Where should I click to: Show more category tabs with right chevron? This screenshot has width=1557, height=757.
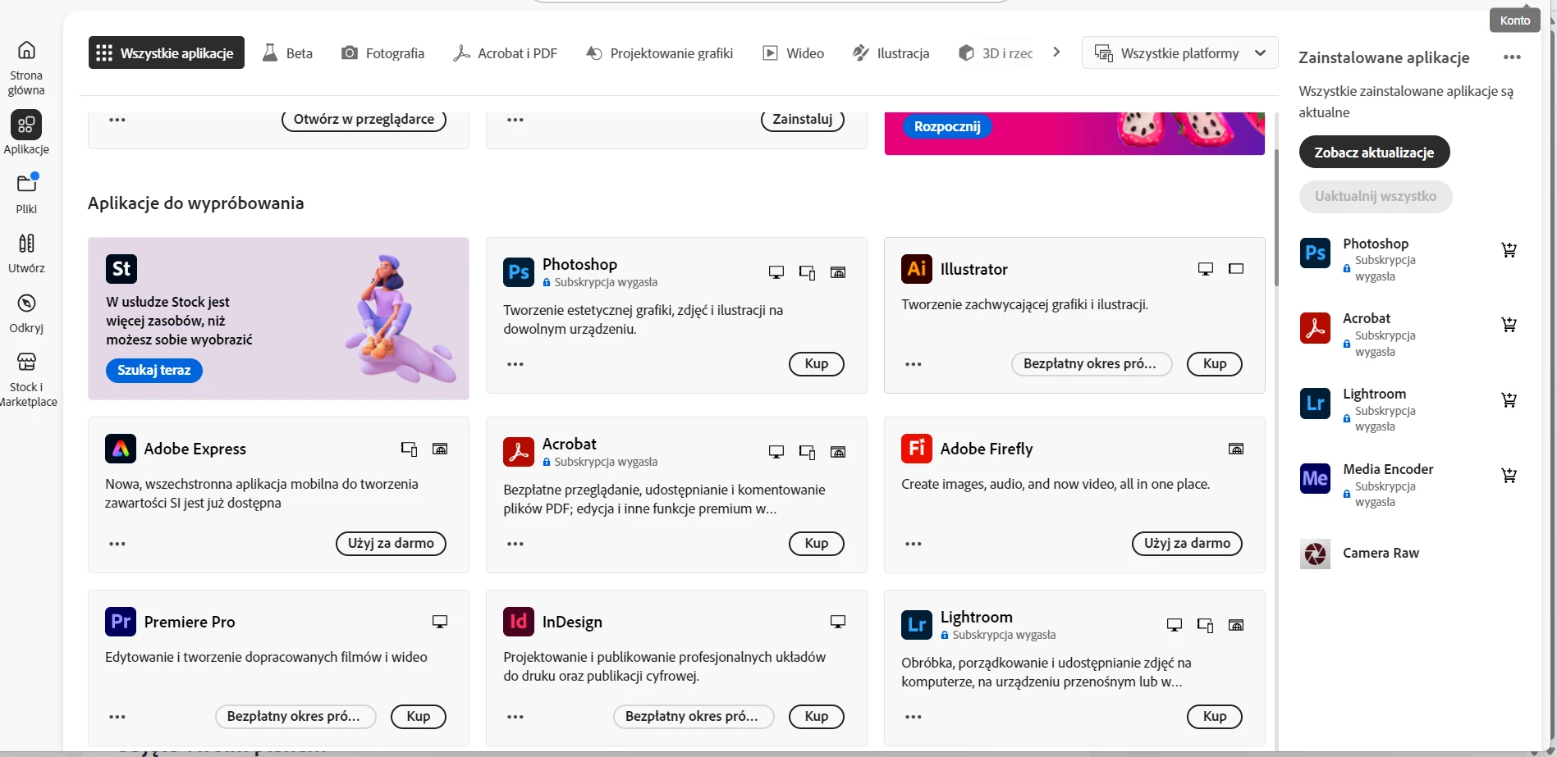[1056, 52]
